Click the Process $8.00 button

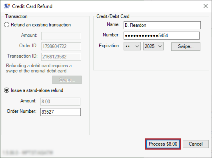pos(163,144)
